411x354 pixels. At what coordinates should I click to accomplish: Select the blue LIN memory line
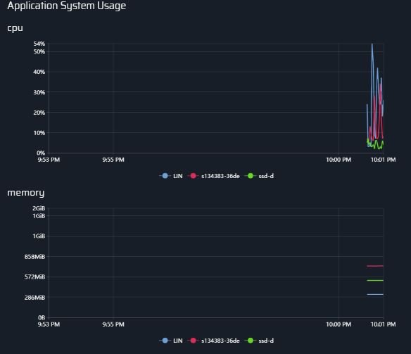375,294
